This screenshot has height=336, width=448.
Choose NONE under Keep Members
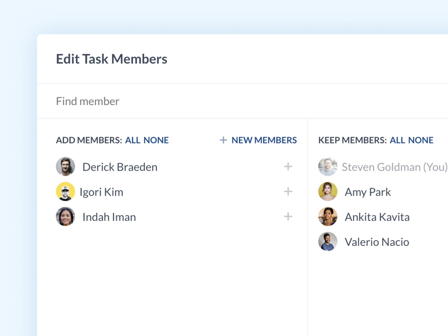coord(421,140)
